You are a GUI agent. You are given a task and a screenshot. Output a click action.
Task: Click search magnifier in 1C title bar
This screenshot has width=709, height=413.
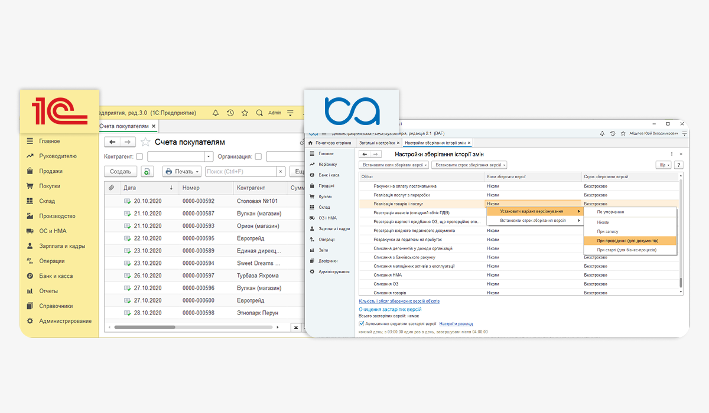pos(259,112)
